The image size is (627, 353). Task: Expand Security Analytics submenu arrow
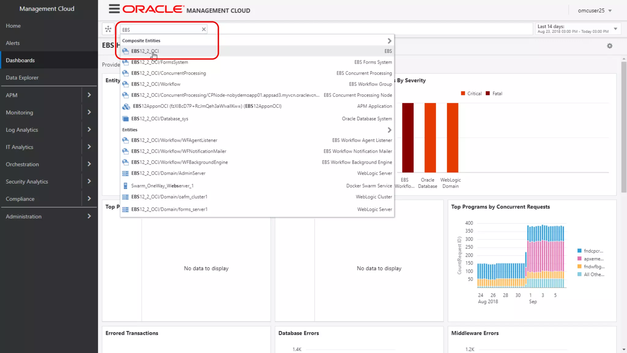pyautogui.click(x=89, y=181)
